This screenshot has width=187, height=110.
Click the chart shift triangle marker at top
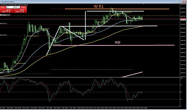pyautogui.click(x=144, y=4)
